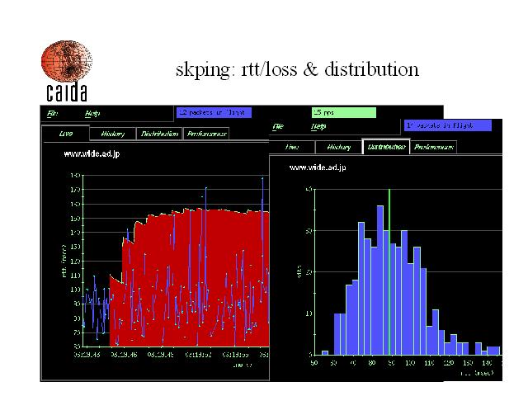This screenshot has width=528, height=396.
Task: Click the green pps rate indicator
Action: point(342,112)
